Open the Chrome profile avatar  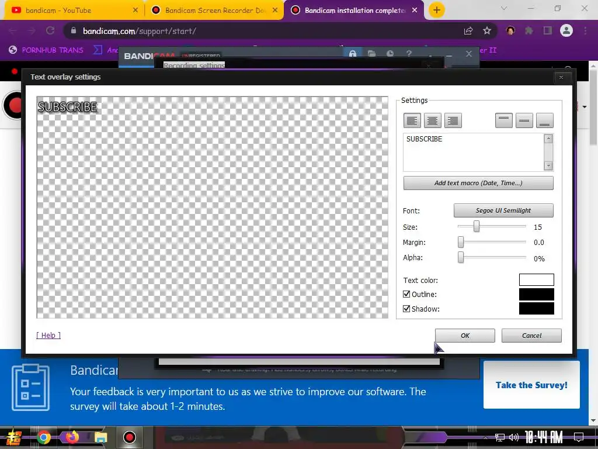[566, 30]
